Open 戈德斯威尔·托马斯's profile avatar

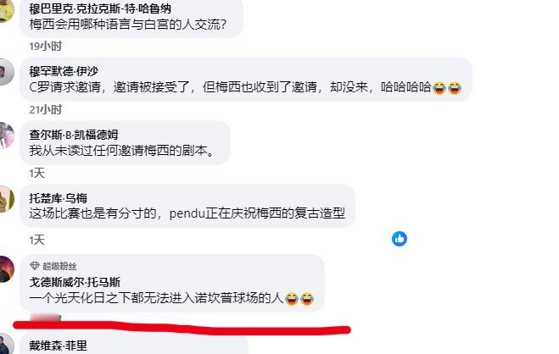point(5,269)
